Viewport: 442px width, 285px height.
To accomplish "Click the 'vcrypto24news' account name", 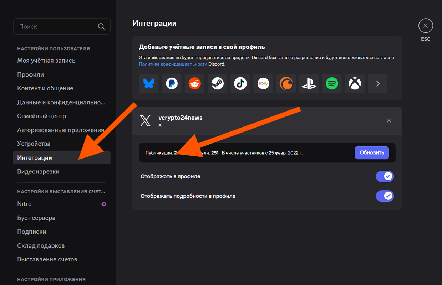I will click(181, 118).
